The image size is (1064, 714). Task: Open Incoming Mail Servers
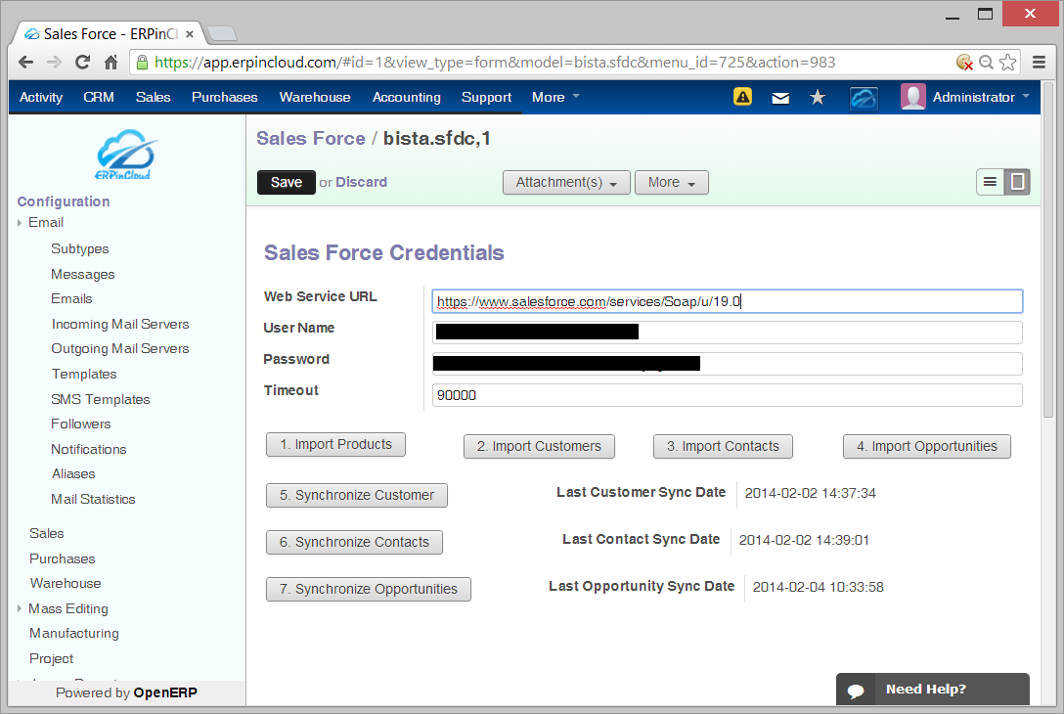[120, 325]
